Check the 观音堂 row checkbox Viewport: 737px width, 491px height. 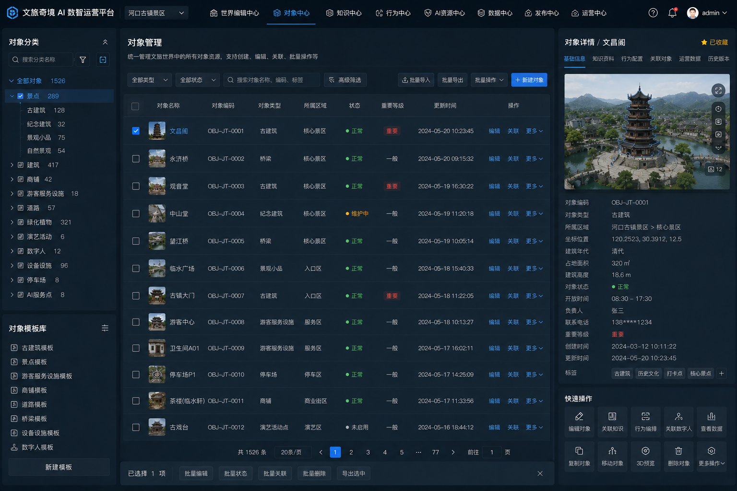(136, 186)
